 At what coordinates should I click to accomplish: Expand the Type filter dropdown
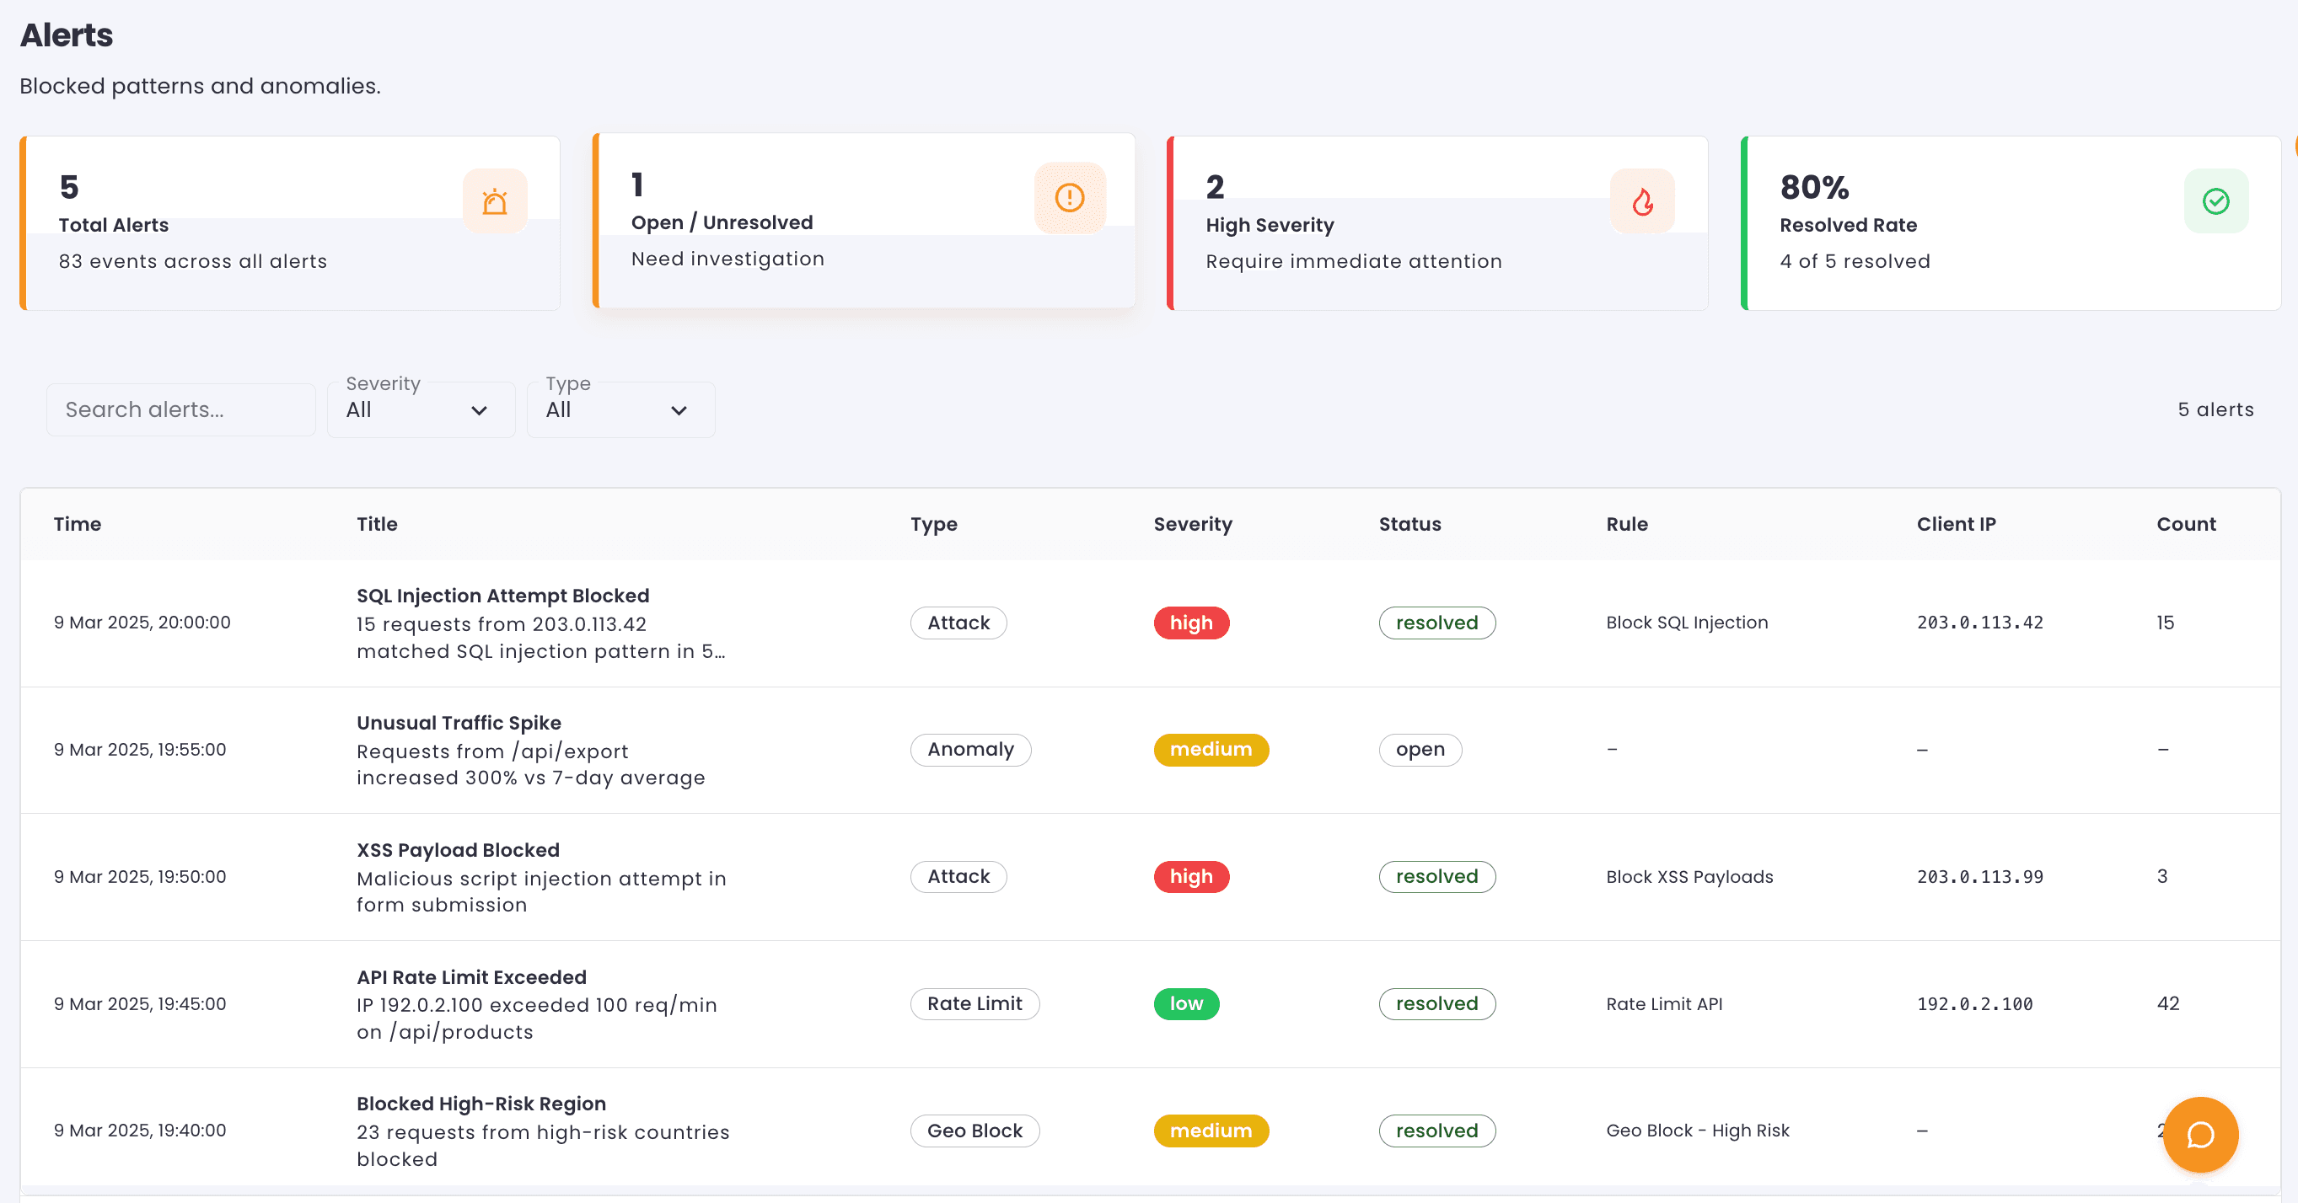tap(620, 409)
